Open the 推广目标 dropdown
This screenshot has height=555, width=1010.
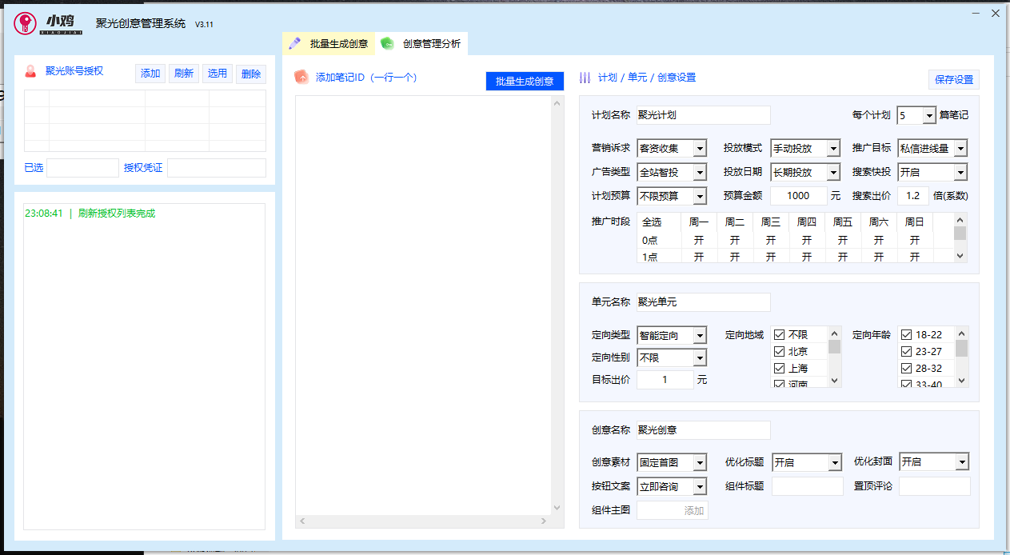[960, 148]
